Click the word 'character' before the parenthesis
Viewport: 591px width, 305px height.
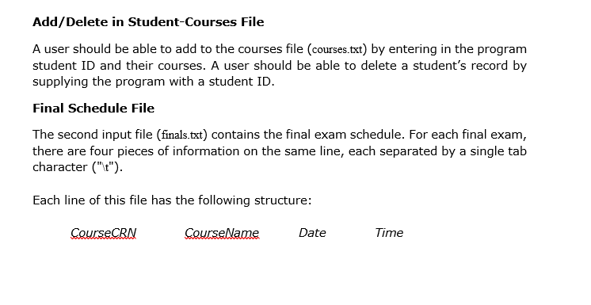(x=60, y=167)
